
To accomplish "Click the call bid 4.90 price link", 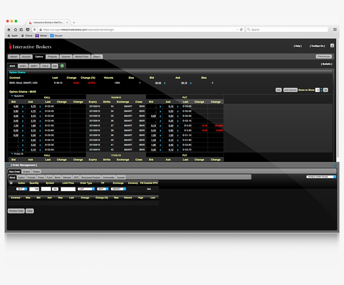I will 16,106.
